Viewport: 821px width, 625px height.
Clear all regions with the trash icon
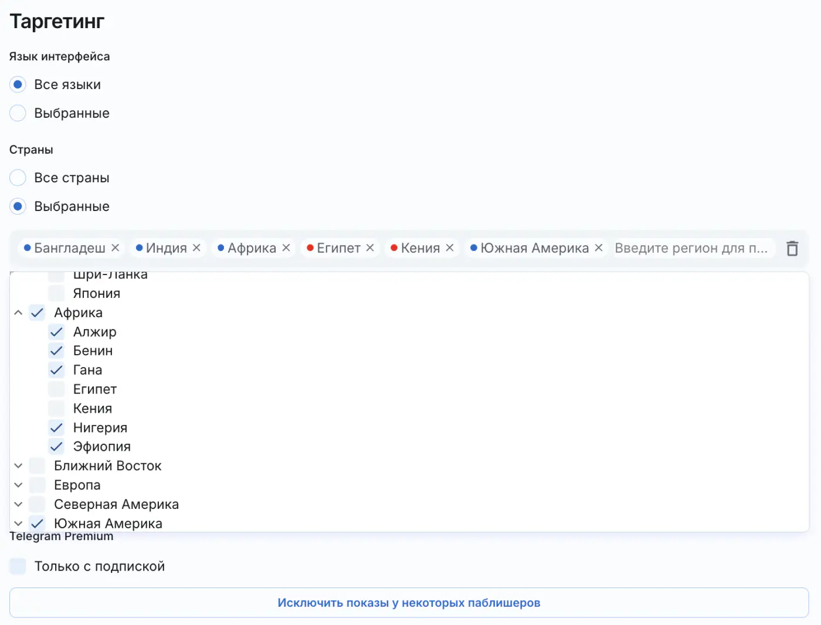tap(792, 249)
